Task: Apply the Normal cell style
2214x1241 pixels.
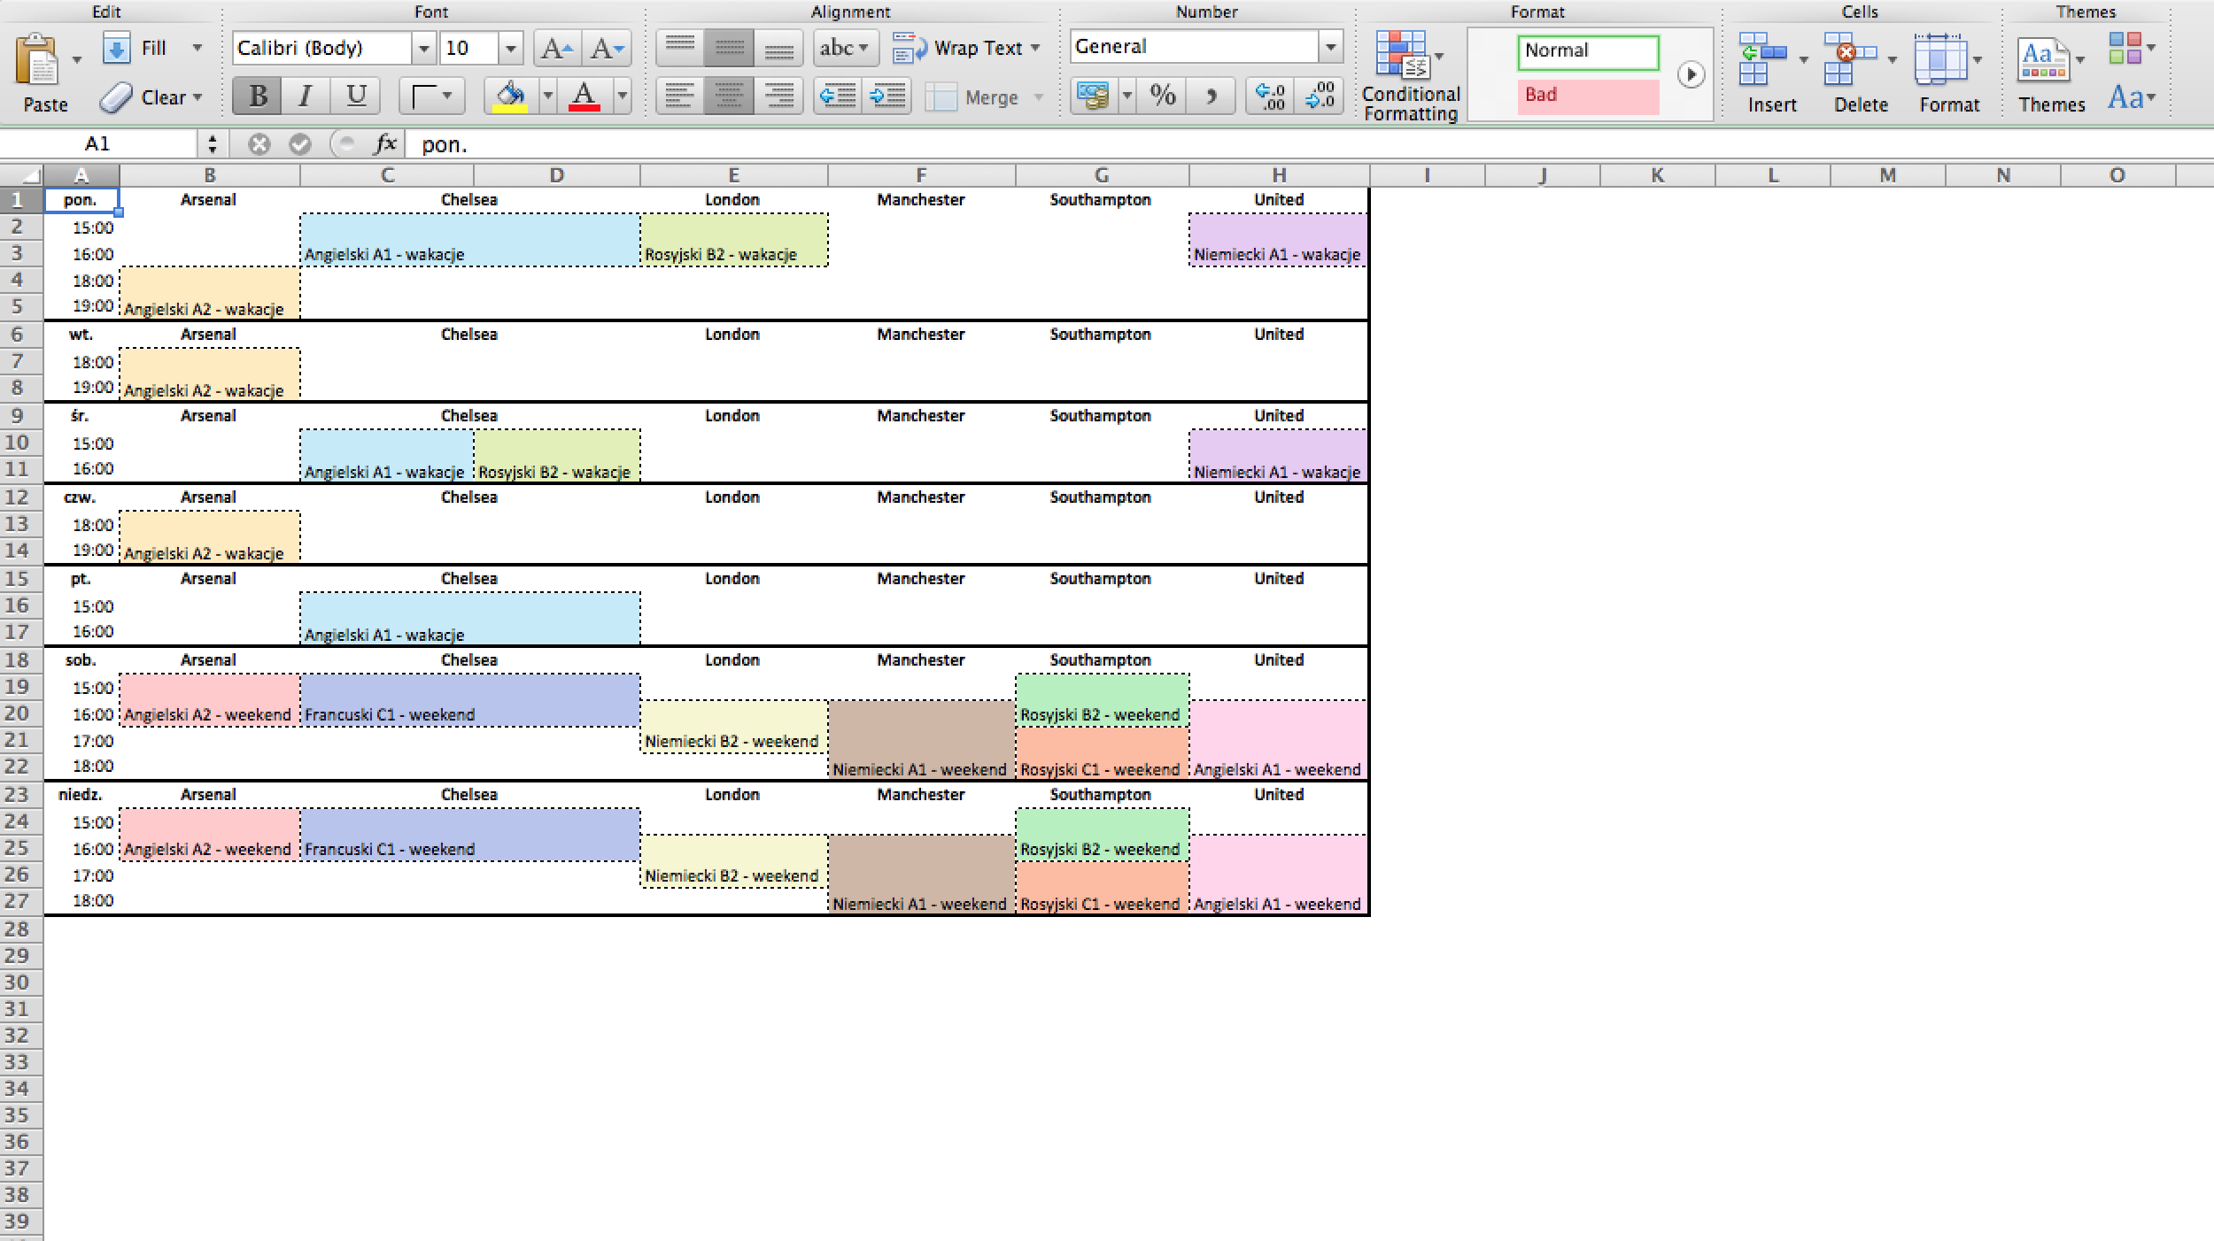Action: (x=1587, y=51)
